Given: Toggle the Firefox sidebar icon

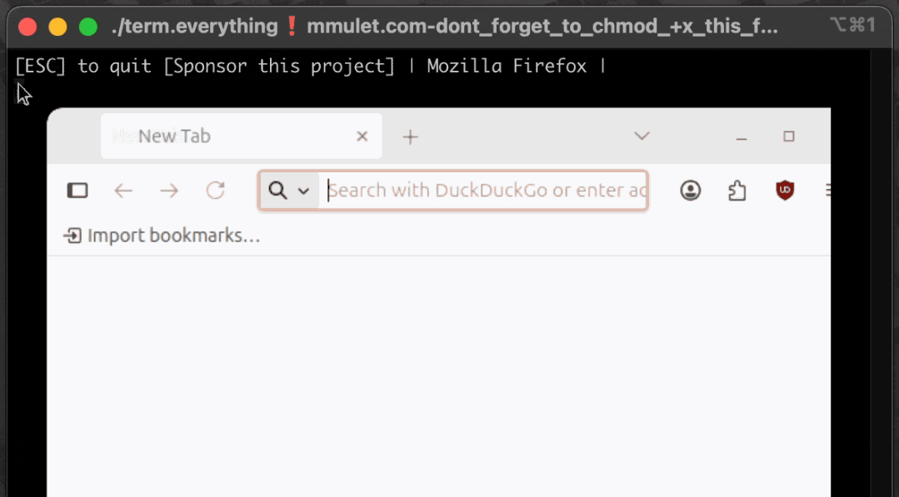Looking at the screenshot, I should tap(77, 191).
